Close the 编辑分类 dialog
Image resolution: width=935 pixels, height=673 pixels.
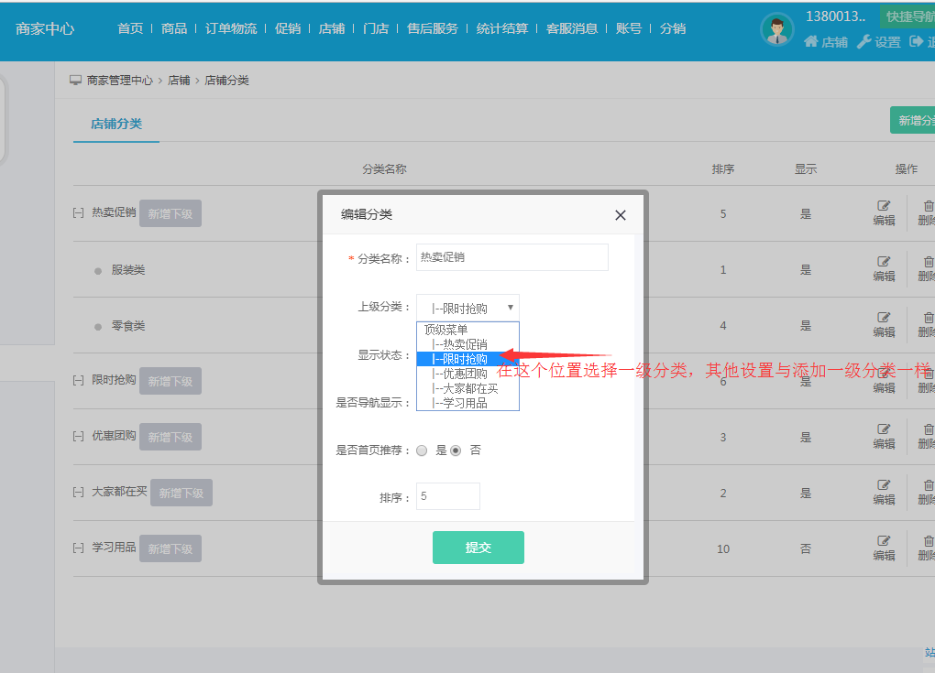[x=621, y=215]
